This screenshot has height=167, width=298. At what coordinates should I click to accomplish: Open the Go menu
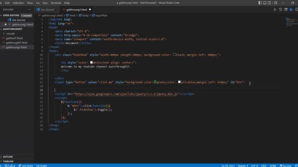tap(38, 3)
